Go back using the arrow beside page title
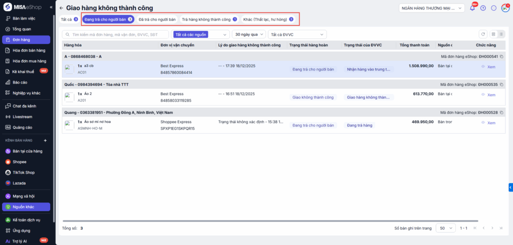Viewport: 513px width, 245px height. 61,8
